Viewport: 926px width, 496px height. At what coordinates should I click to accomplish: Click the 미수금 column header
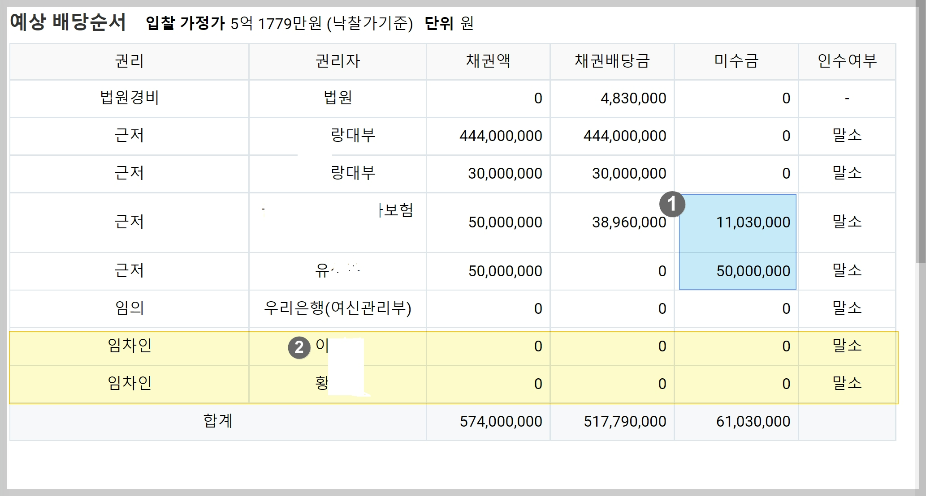coord(736,61)
